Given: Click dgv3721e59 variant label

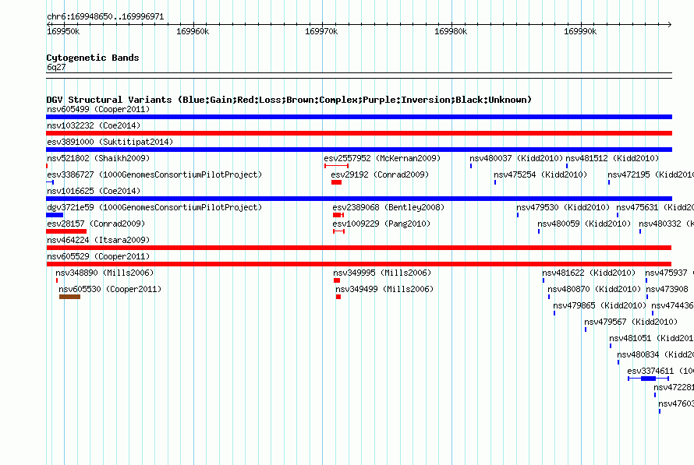Looking at the screenshot, I should [154, 207].
